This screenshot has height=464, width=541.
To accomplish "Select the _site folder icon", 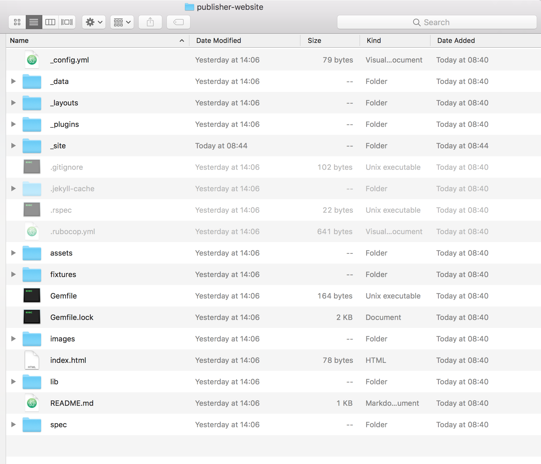I will pyautogui.click(x=32, y=146).
